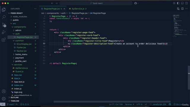Open the Extensions view
This screenshot has width=190, height=107.
pyautogui.click(x=4, y=40)
